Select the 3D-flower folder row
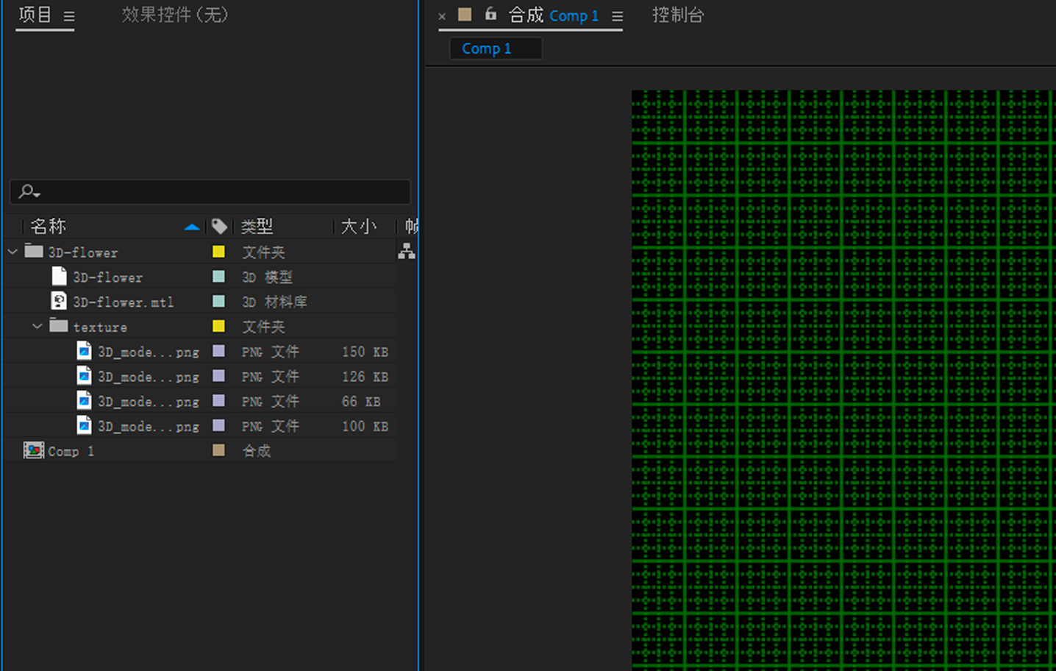 (x=200, y=252)
